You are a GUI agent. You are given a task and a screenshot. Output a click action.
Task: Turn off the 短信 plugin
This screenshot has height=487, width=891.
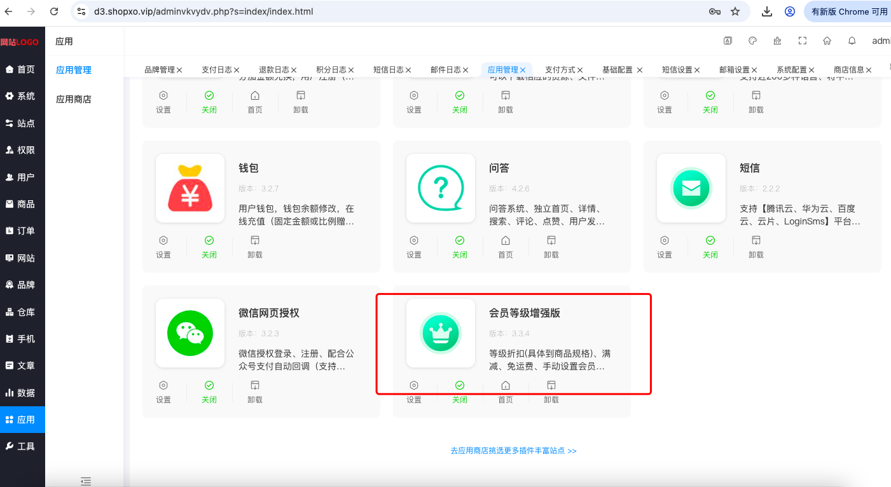[710, 247]
